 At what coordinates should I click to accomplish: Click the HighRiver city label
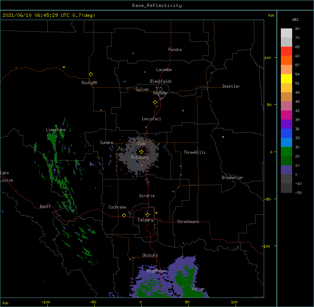157,271
